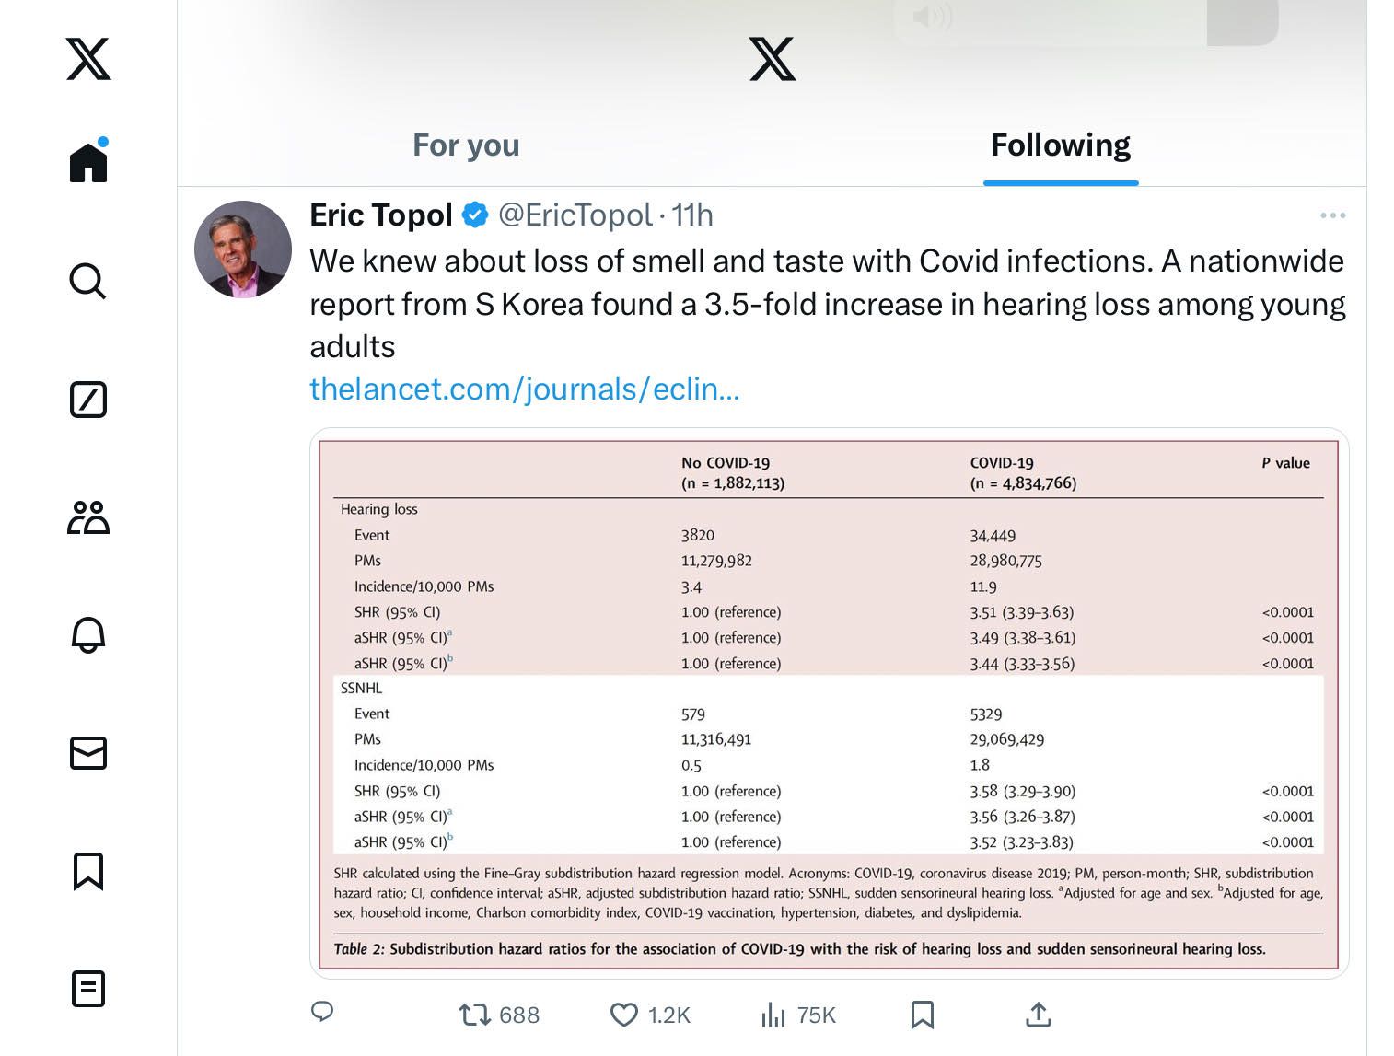1394x1056 pixels.
Task: Open Notifications bell icon
Action: click(88, 635)
